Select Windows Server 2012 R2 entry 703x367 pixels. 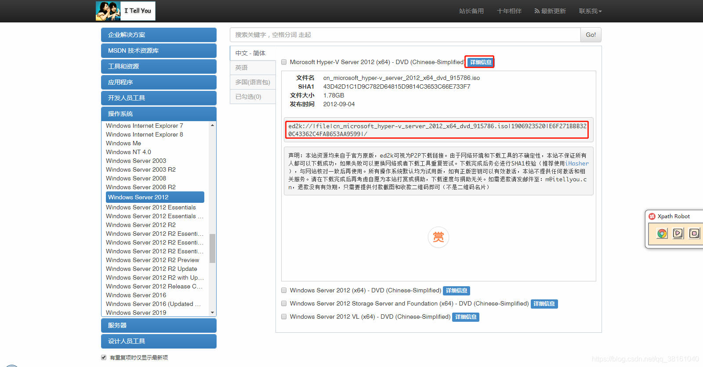pos(141,225)
